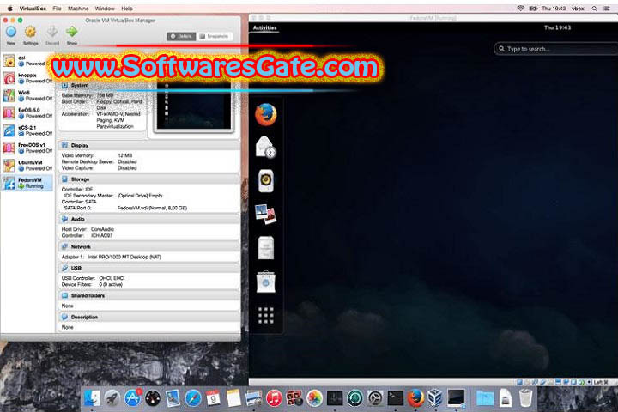
Task: Open Photo Booth from the Dock
Action: point(294,398)
